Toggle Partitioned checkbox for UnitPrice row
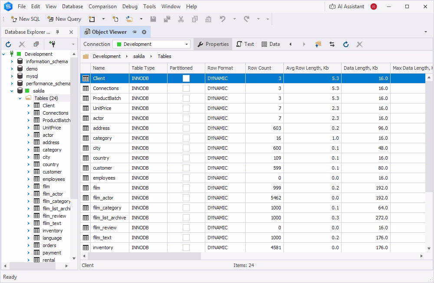This screenshot has height=283, width=434. point(186,108)
